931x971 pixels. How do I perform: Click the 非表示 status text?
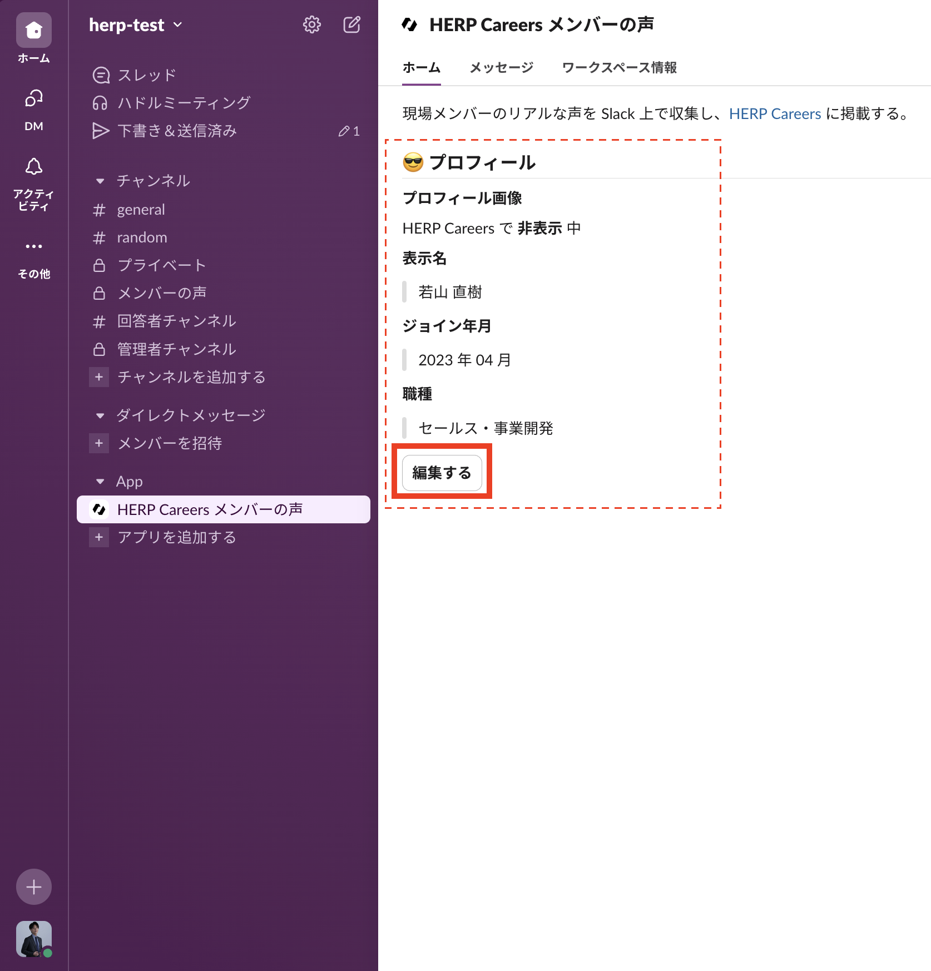(x=539, y=229)
